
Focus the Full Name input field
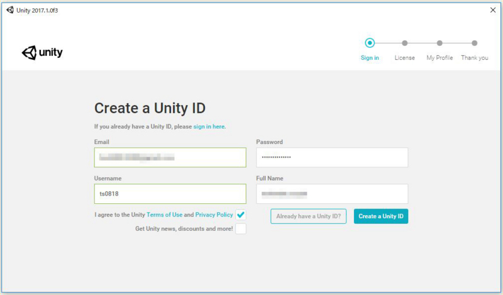point(332,194)
